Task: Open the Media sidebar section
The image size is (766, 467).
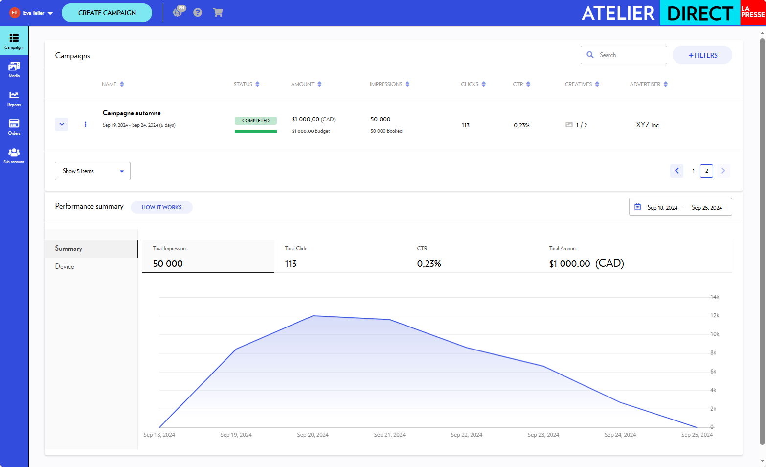Action: coord(14,70)
